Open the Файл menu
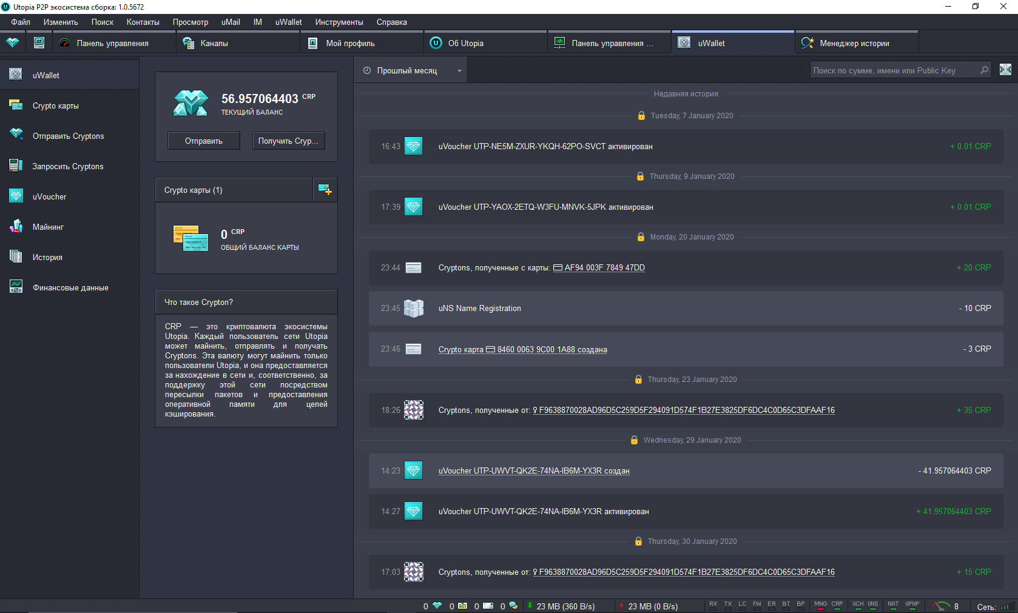This screenshot has height=613, width=1018. coord(21,22)
